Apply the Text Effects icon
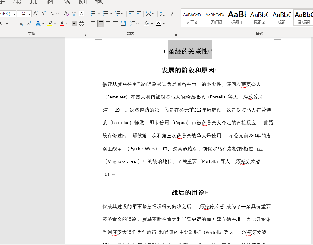 click(x=38, y=24)
